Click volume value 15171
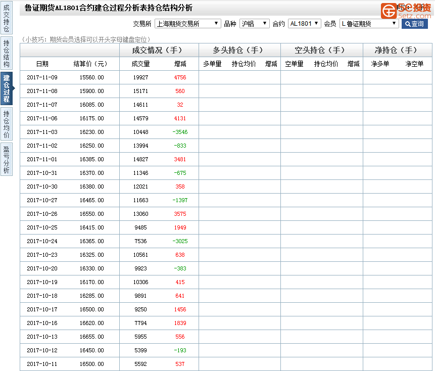435x371 pixels. 140,91
